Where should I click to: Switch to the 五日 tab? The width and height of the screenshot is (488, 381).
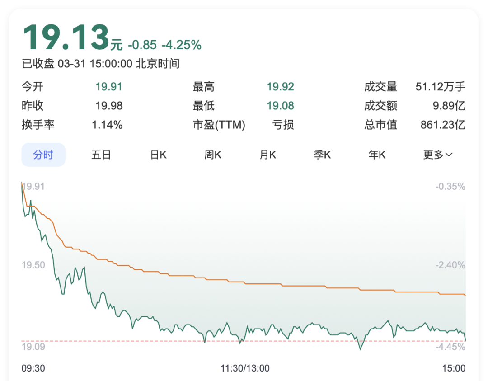pos(101,155)
